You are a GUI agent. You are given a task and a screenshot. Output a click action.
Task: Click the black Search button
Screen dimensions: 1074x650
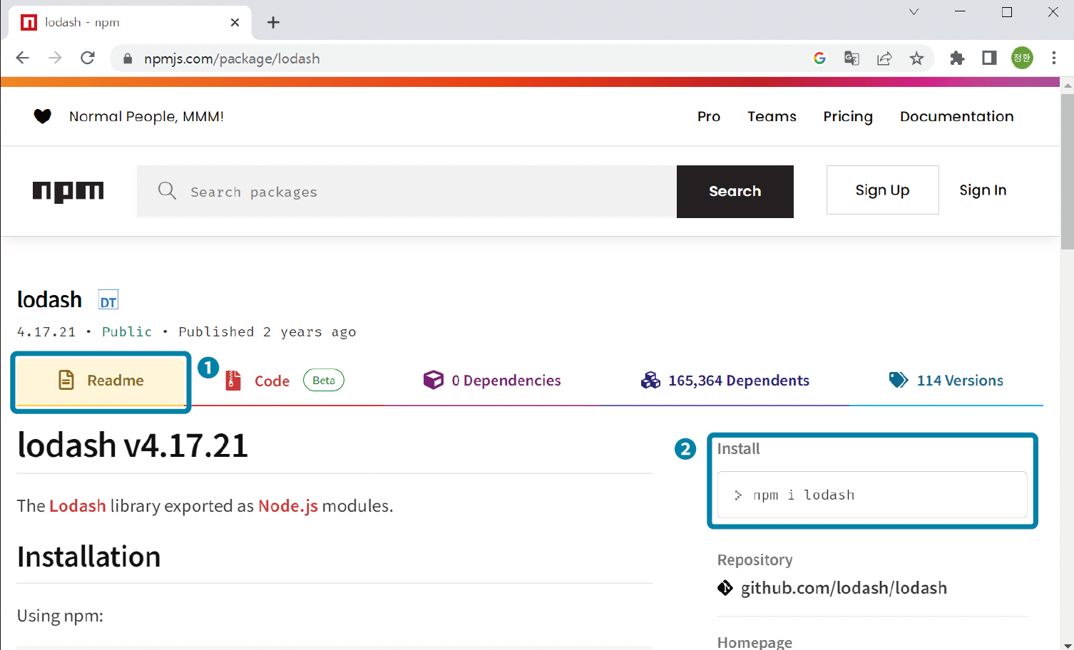pyautogui.click(x=735, y=192)
